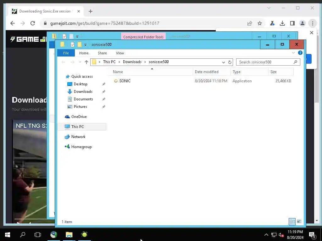The width and height of the screenshot is (322, 241).
Task: Open Chrome three-dot menu
Action: pos(313,23)
